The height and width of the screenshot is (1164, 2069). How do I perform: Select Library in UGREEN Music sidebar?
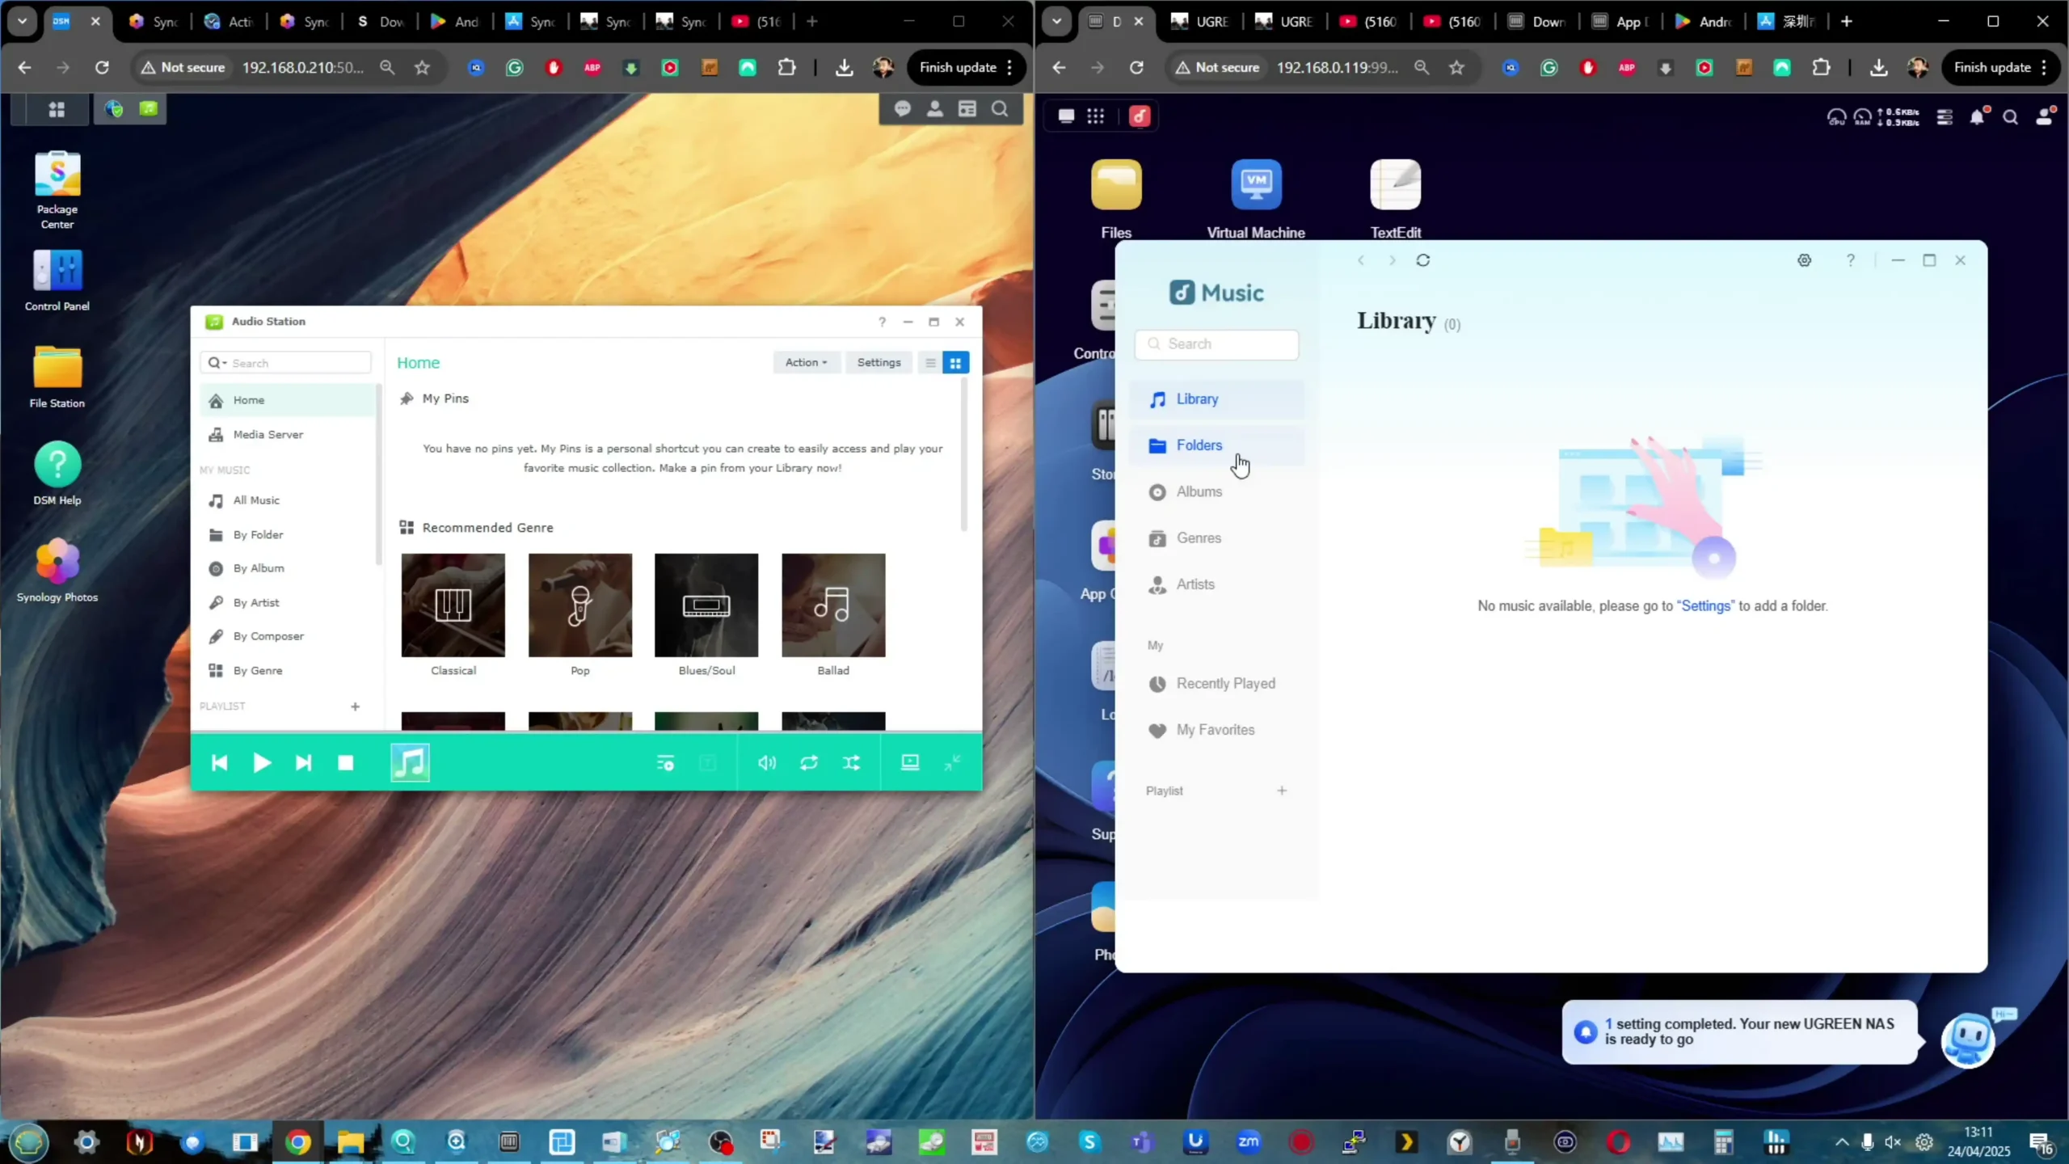coord(1216,399)
